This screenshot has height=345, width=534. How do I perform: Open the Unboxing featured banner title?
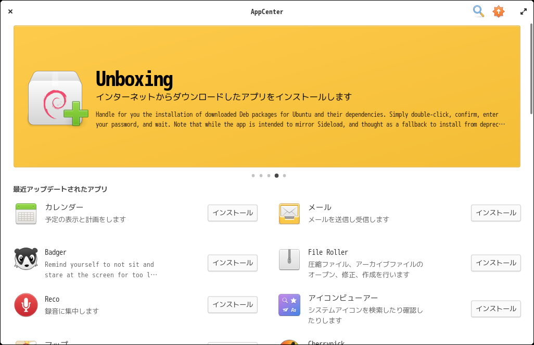134,79
